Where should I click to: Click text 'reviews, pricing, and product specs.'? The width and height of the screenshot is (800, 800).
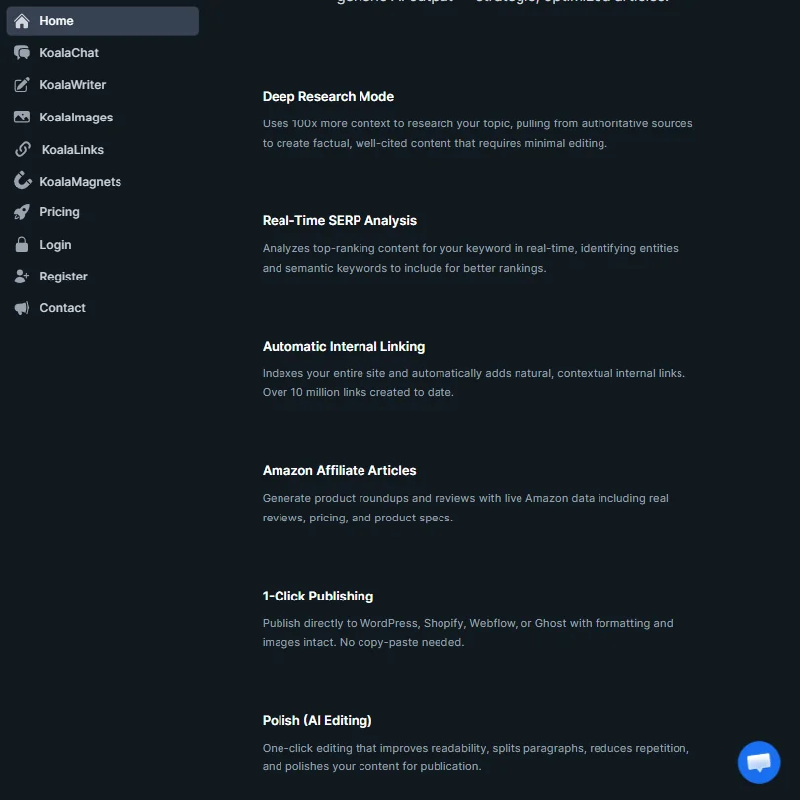[358, 518]
